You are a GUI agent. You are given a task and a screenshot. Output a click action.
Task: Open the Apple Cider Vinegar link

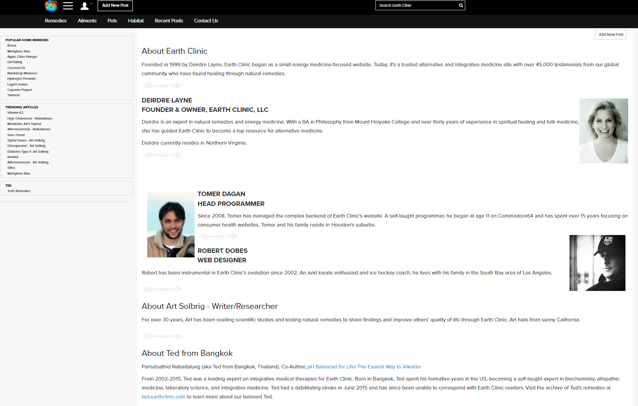point(22,57)
